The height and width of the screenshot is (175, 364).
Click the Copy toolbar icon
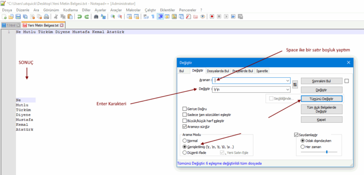click(63, 16)
